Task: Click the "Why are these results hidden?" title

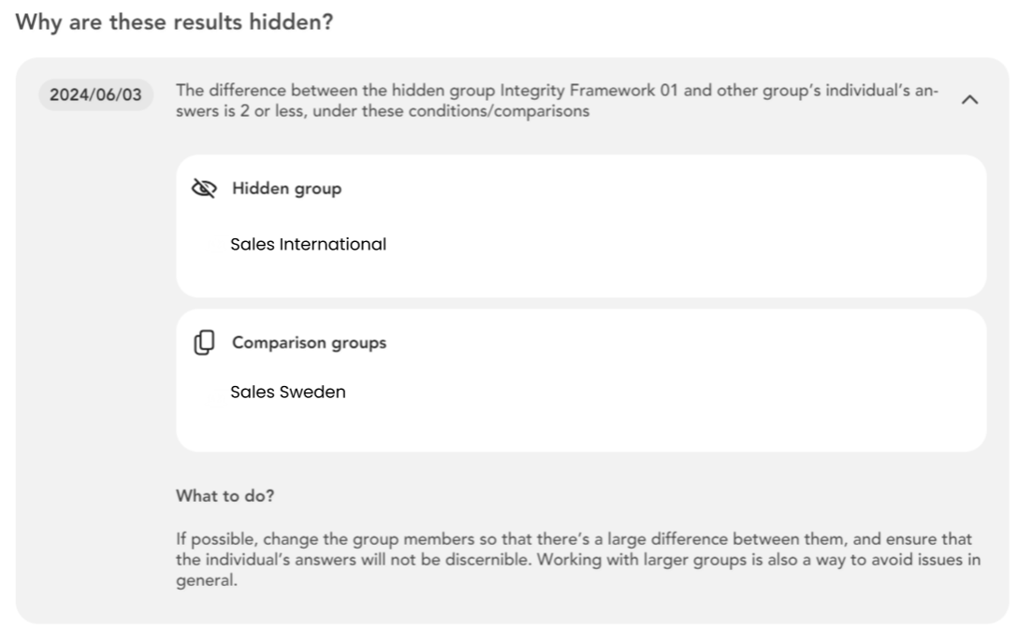Action: (x=174, y=21)
